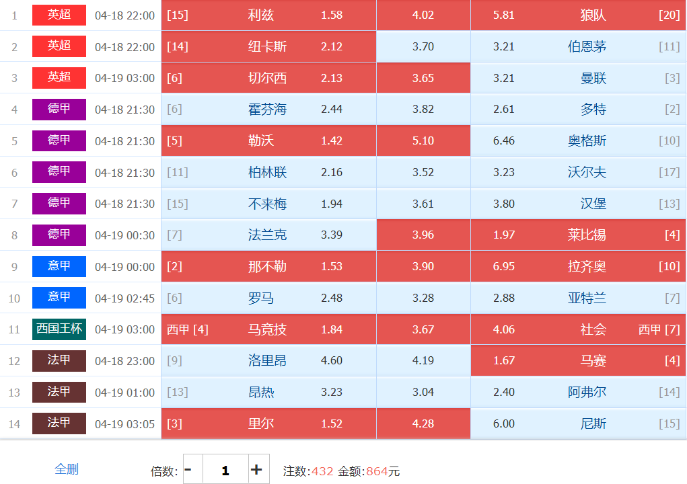Increase the 倍数 with the plus button
Viewport: 687px width, 484px height.
pyautogui.click(x=256, y=470)
